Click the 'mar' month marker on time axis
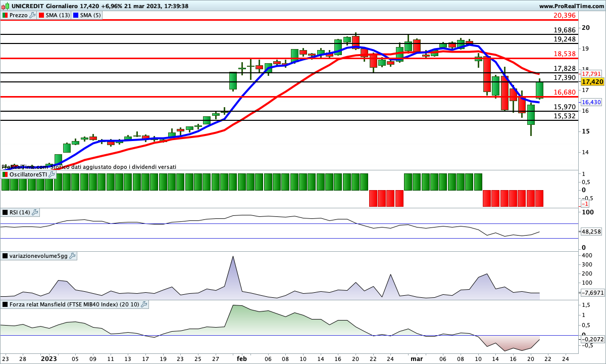Image resolution: width=606 pixels, height=364 pixels. pos(417,358)
